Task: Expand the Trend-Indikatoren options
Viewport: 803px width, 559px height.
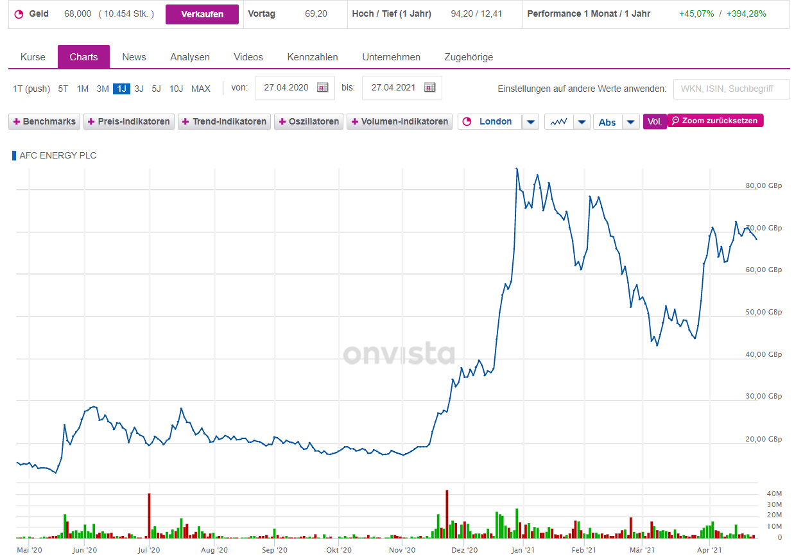Action: tap(224, 121)
